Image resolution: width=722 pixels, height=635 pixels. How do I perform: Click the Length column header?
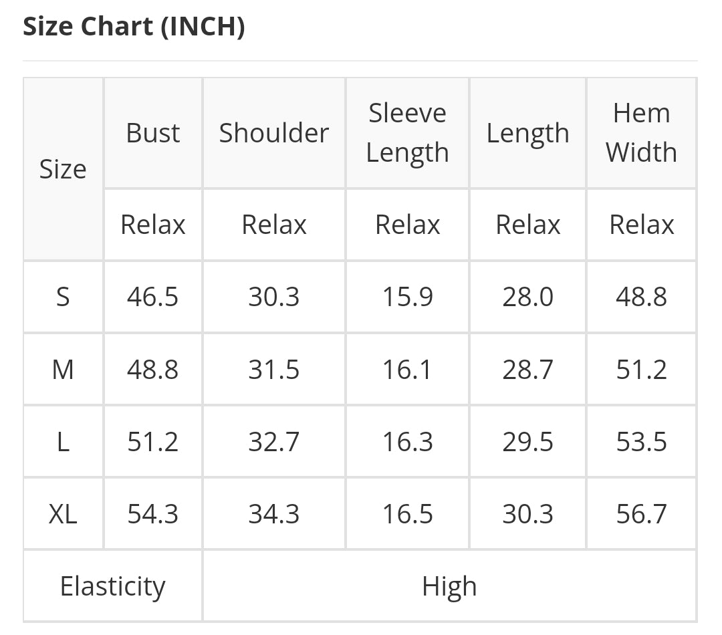(x=527, y=133)
